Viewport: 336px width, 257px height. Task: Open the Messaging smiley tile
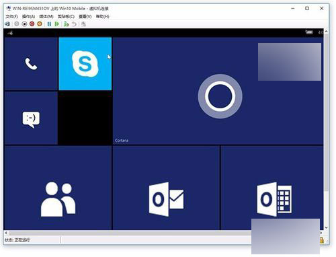(x=31, y=118)
